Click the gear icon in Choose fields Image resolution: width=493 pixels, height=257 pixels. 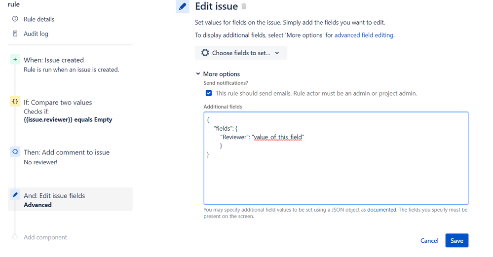[x=205, y=53]
